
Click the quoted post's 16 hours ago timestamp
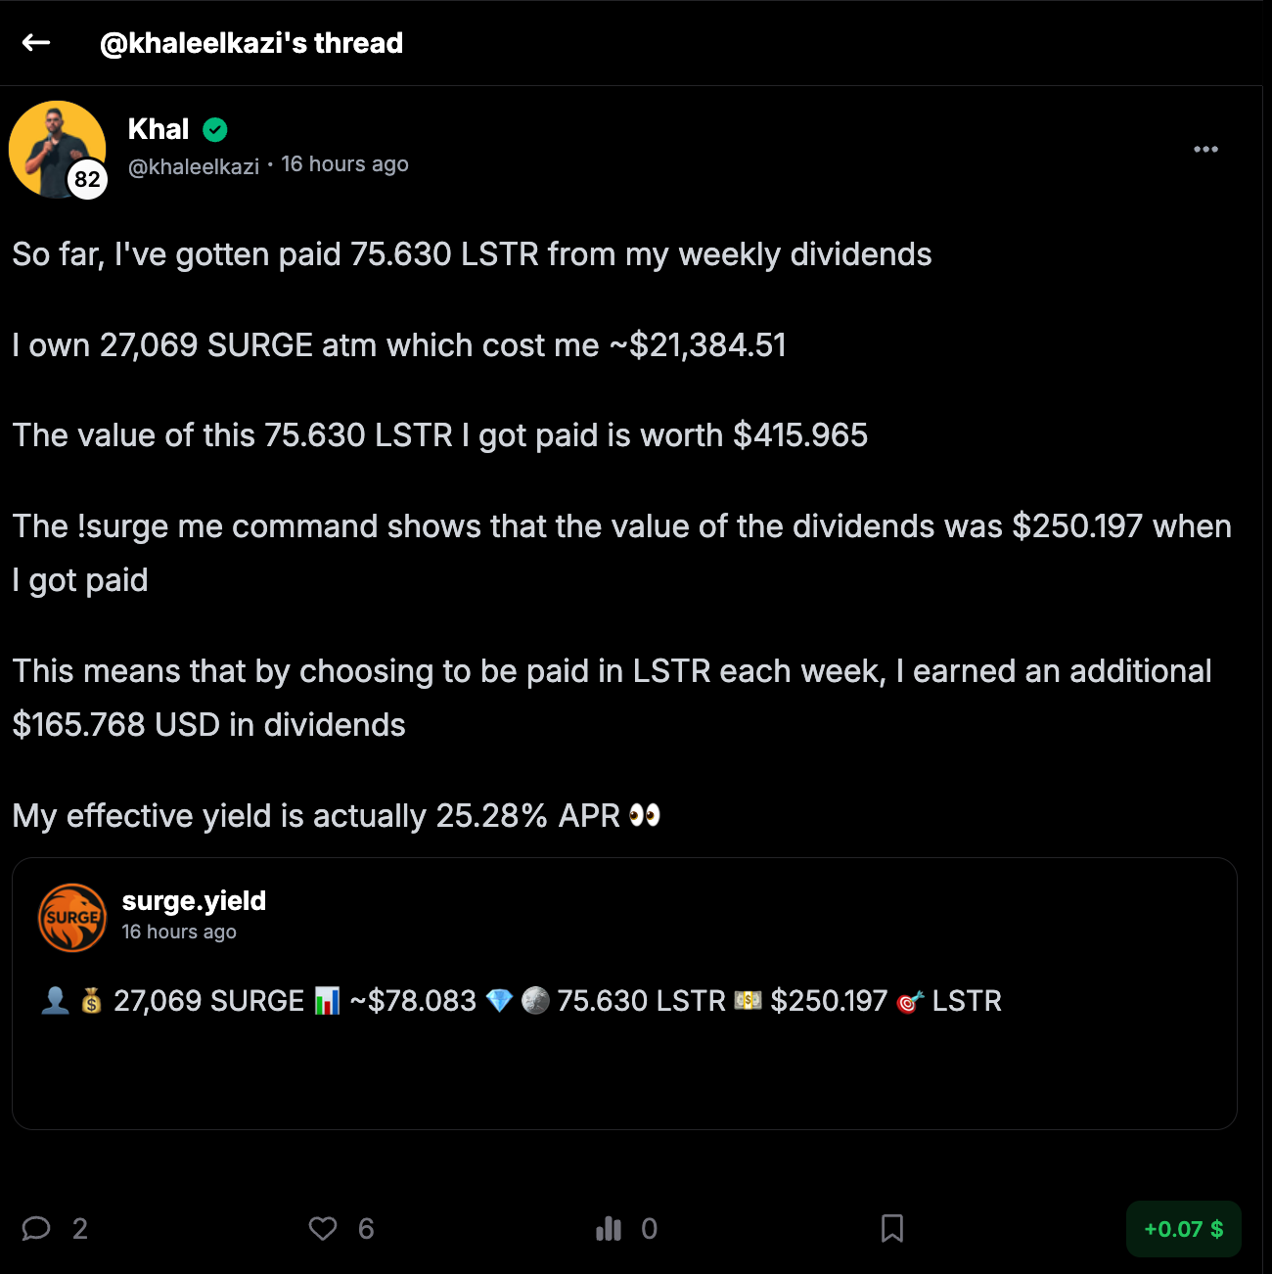pyautogui.click(x=179, y=932)
